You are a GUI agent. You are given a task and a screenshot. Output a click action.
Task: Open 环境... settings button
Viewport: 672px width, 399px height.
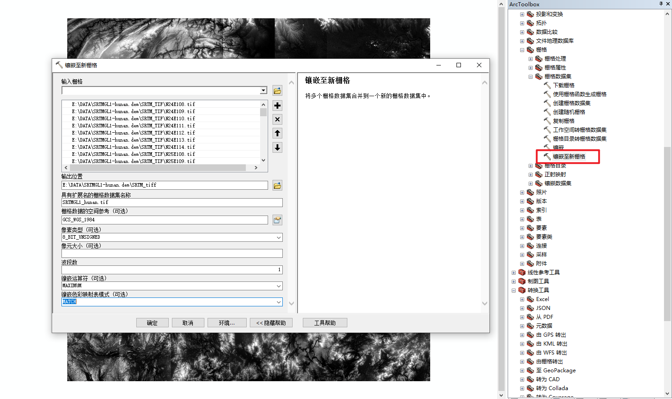227,323
